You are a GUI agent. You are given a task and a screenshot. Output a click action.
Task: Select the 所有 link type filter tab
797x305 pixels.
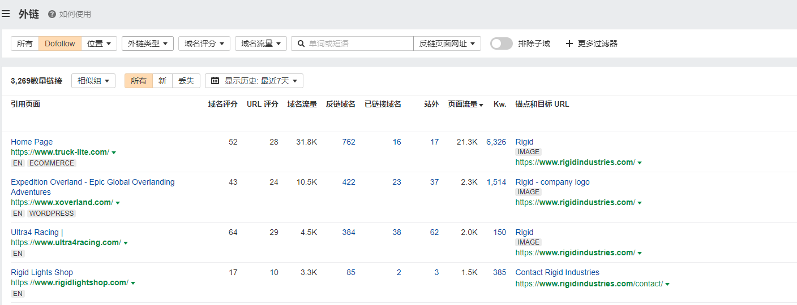pyautogui.click(x=25, y=43)
